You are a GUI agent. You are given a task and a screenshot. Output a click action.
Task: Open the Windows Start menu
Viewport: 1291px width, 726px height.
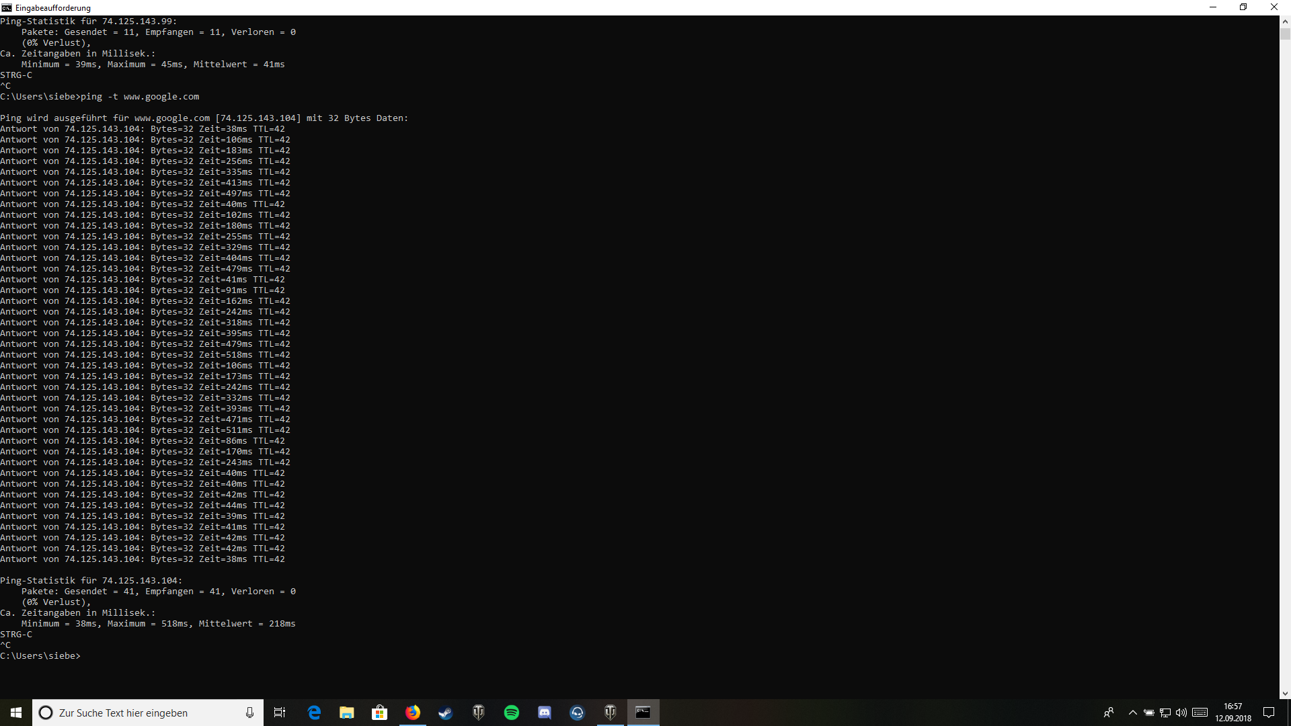tap(16, 713)
